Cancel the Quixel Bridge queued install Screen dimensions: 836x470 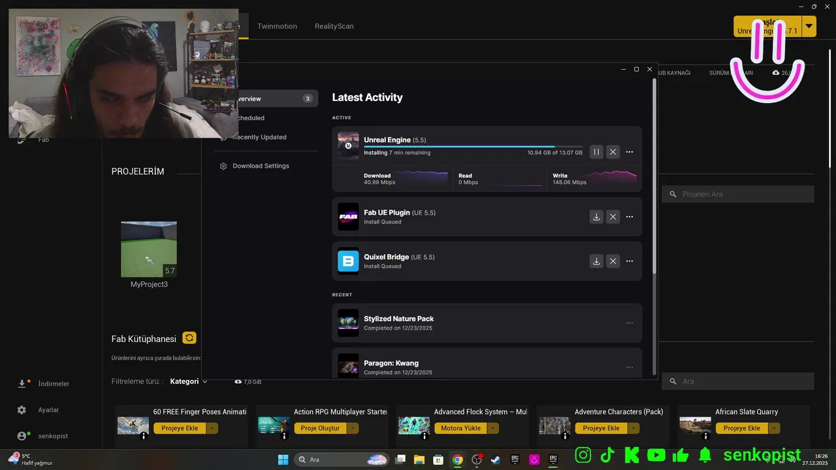coord(613,261)
